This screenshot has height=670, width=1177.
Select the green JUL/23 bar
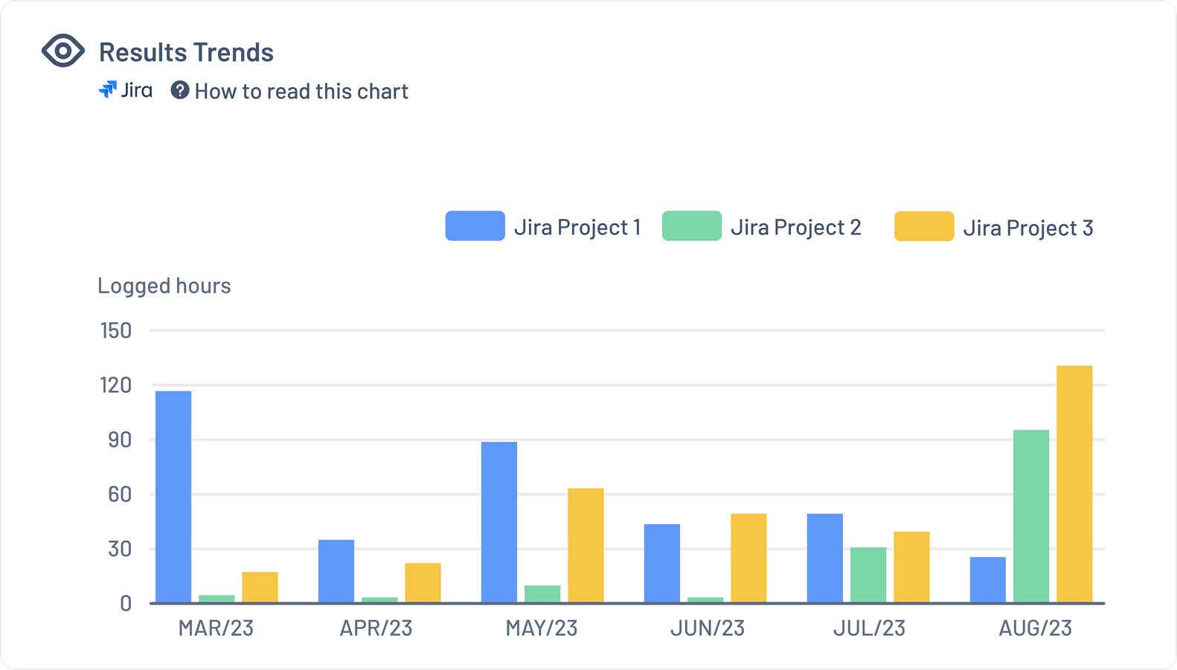click(x=868, y=575)
